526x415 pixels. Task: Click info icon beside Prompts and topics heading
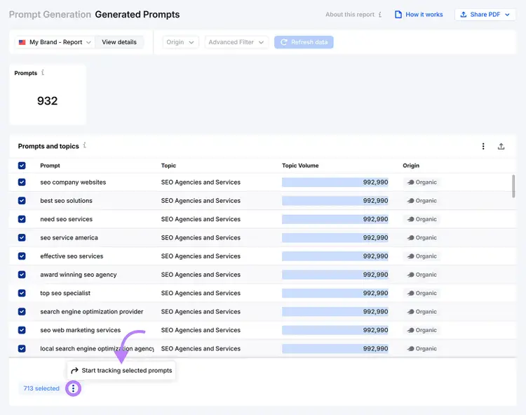[x=85, y=145]
